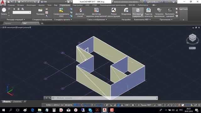201x113 pixels.
Task: Click the 1400 elevation value in status bar
Action: click(x=160, y=105)
